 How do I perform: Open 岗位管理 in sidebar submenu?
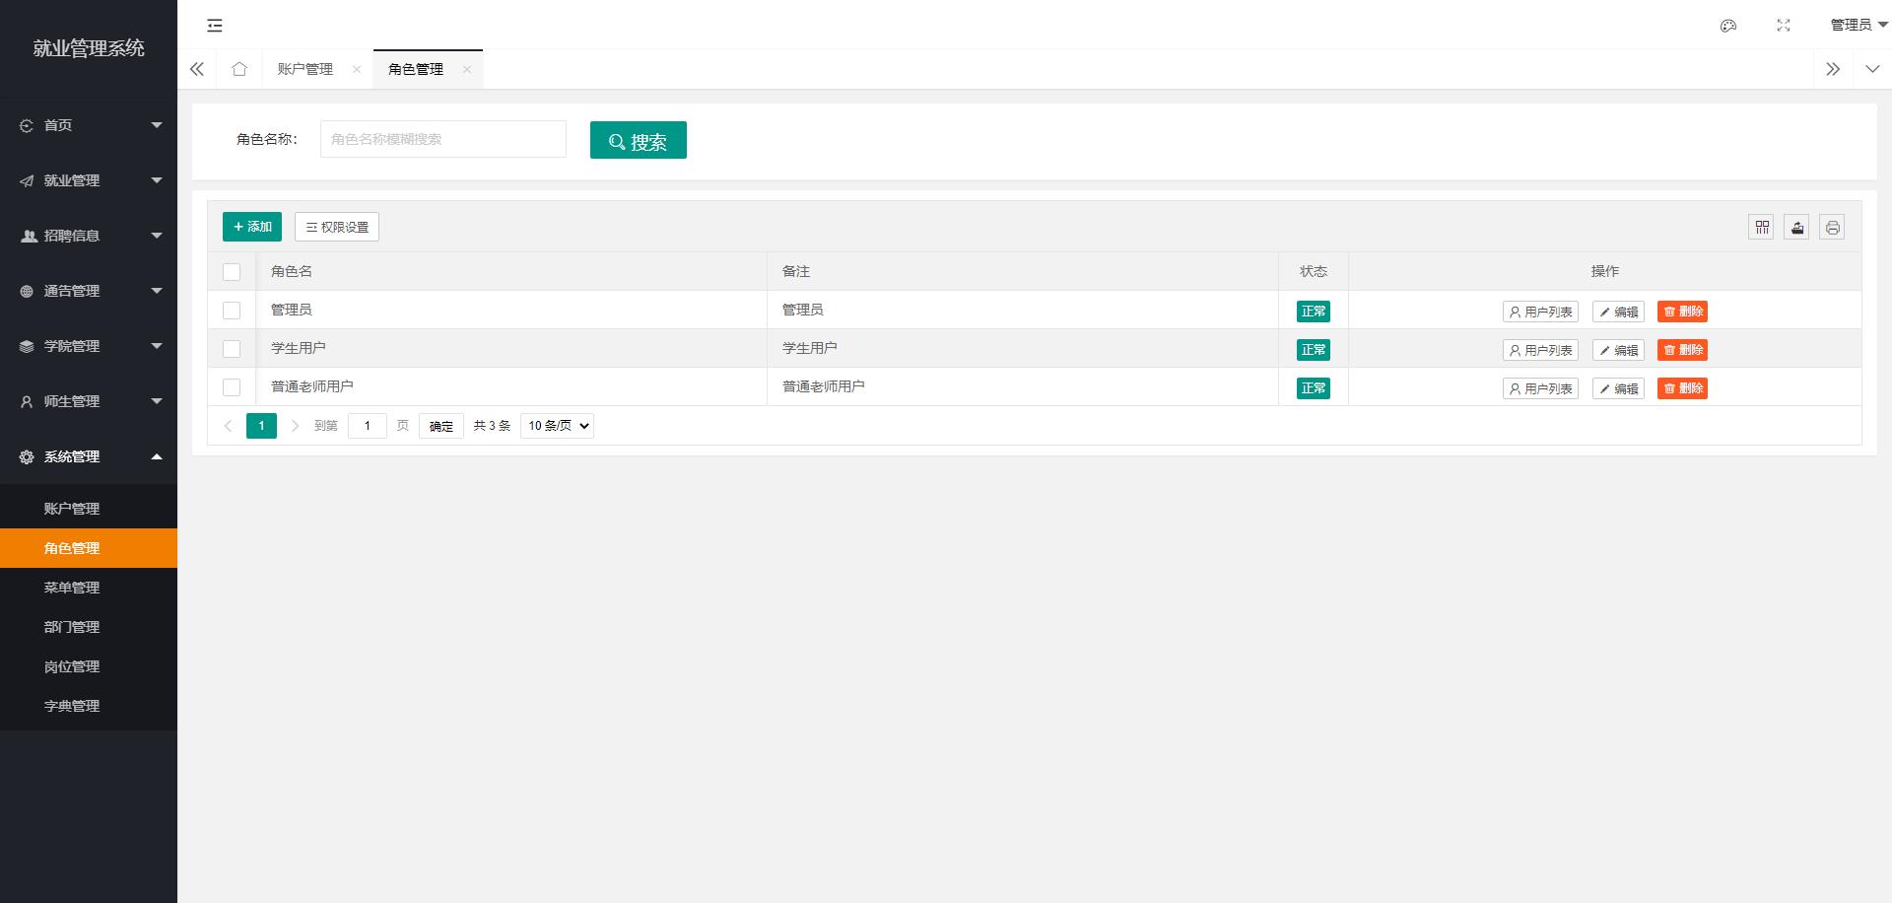89,666
